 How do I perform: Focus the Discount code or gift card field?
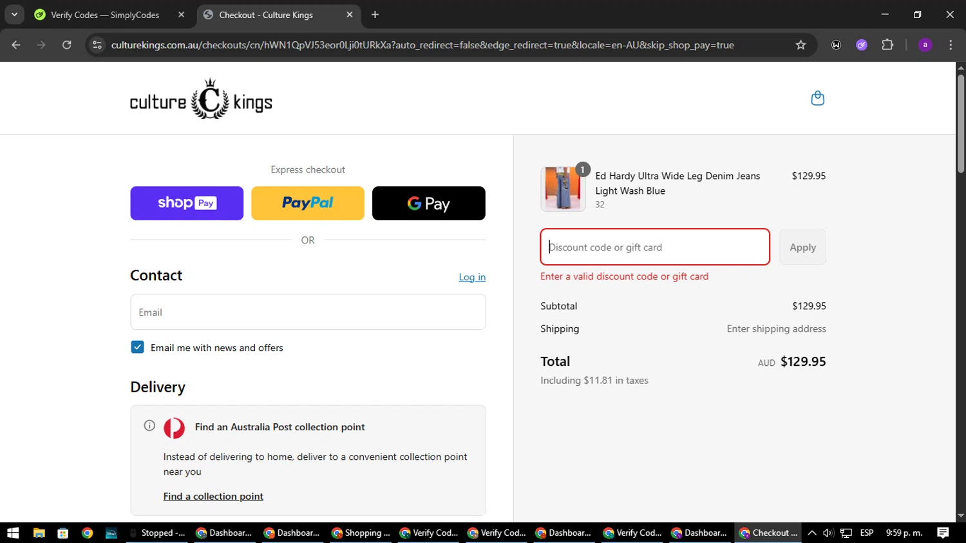(655, 247)
